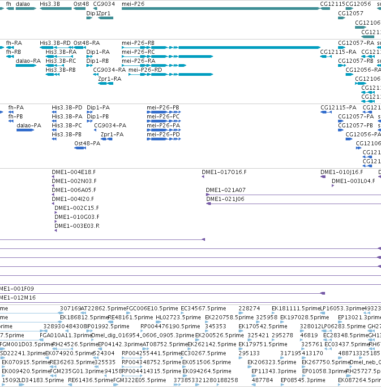
Task: Click the Ost48 gene label
Action: point(81,4)
